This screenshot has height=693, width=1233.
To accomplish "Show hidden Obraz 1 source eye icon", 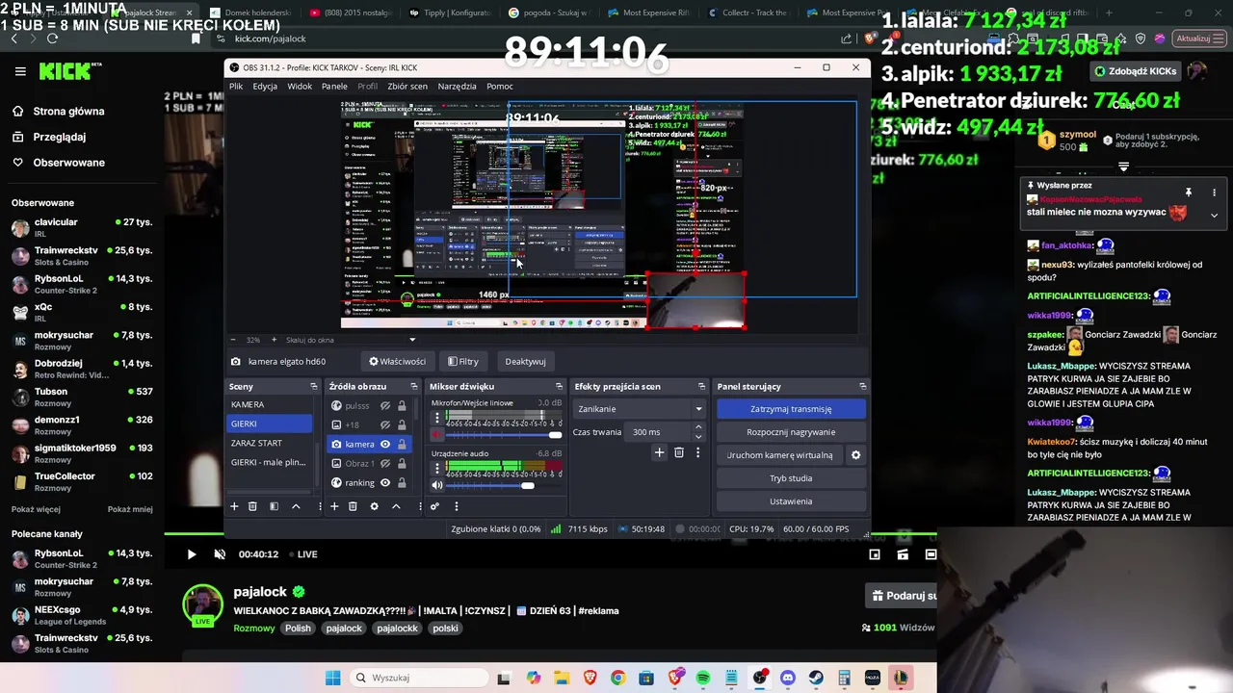I will (x=384, y=463).
